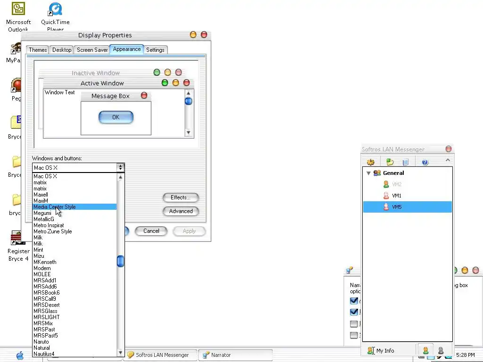Toggle the first checked box in Narrator
The height and width of the screenshot is (362, 483).
click(x=354, y=300)
